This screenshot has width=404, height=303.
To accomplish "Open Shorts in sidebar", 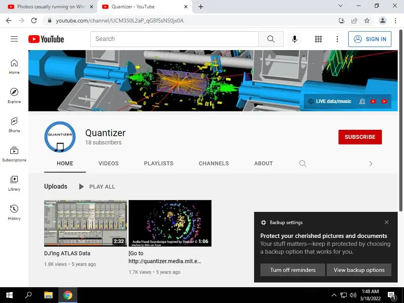I will [x=14, y=125].
